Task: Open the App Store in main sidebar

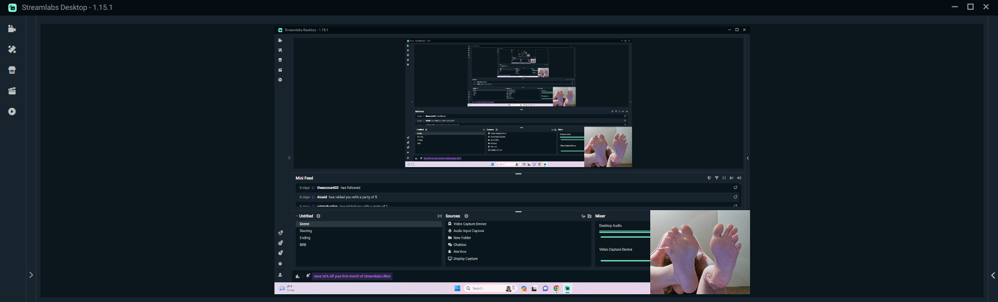Action: coord(12,70)
